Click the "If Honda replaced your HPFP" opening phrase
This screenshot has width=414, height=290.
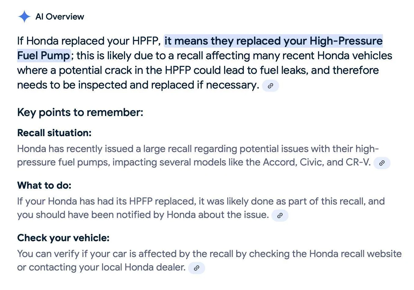tap(89, 41)
